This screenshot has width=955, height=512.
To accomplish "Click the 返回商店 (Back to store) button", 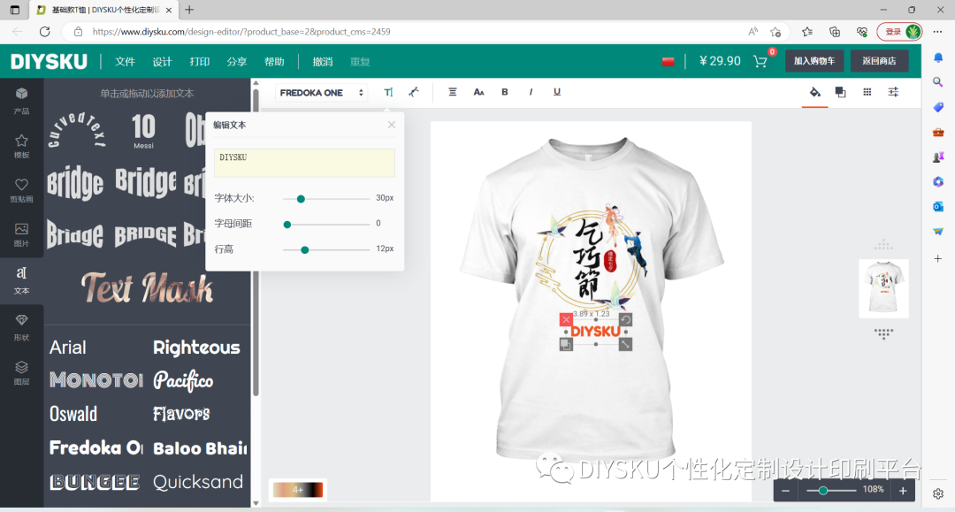I will pos(879,61).
